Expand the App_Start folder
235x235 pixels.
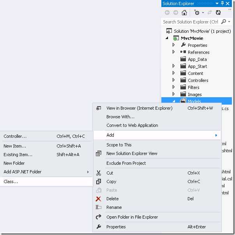pos(173,66)
